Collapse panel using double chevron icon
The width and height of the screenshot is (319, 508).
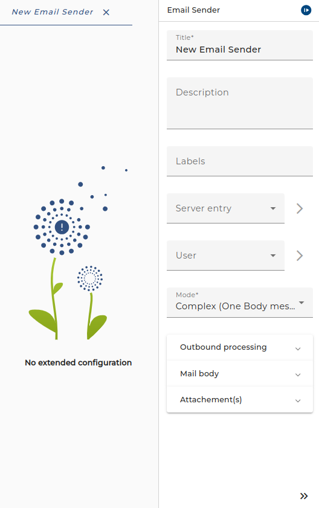304,496
